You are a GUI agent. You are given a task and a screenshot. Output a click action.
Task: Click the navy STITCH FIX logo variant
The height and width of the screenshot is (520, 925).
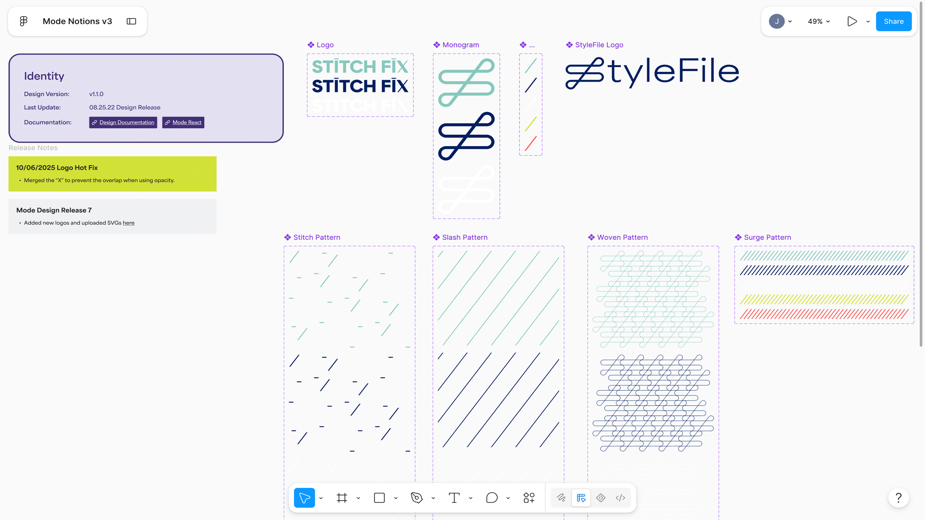360,86
